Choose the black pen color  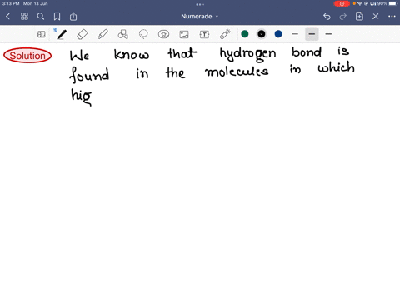click(x=262, y=34)
